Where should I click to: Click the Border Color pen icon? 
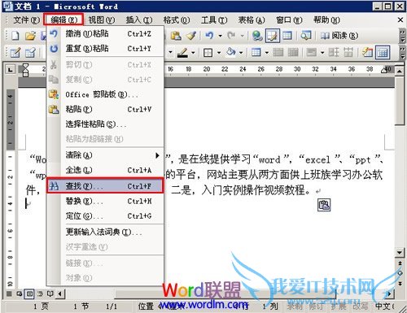pyautogui.click(x=182, y=52)
